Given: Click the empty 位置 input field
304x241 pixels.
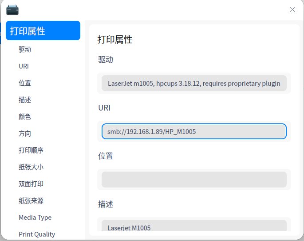Looking at the screenshot, I should point(194,180).
